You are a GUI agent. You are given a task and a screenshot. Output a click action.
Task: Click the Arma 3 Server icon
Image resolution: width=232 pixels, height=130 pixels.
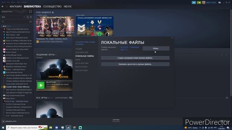(4, 52)
